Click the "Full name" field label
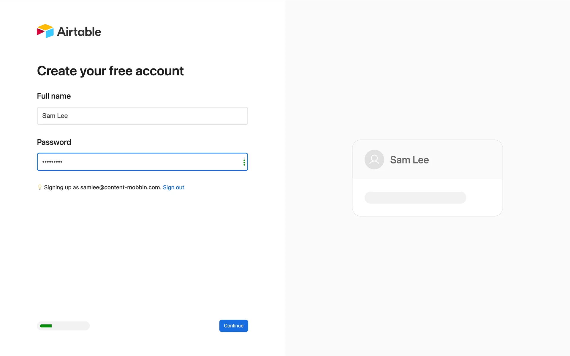 [x=54, y=96]
